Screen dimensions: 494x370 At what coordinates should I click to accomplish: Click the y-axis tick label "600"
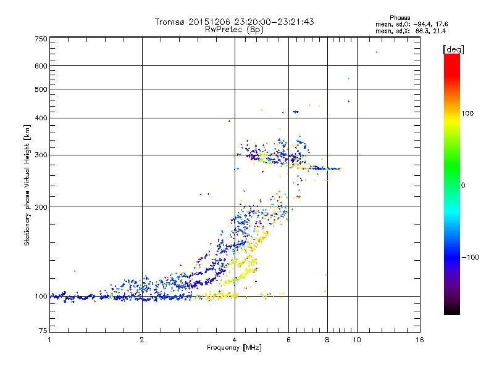click(41, 66)
